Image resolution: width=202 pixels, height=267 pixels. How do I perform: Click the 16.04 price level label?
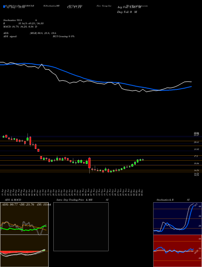[196, 163]
